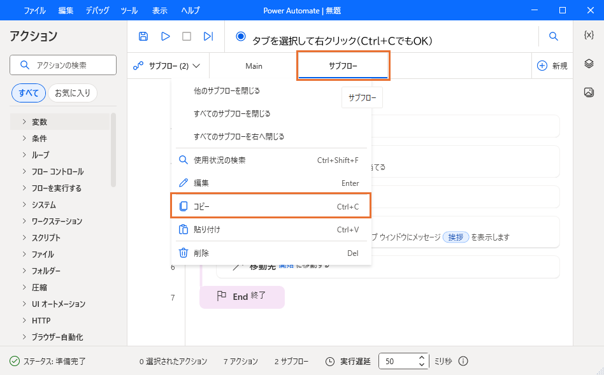The image size is (604, 375).
Task: Select the すべて actions filter
Action: 28,93
